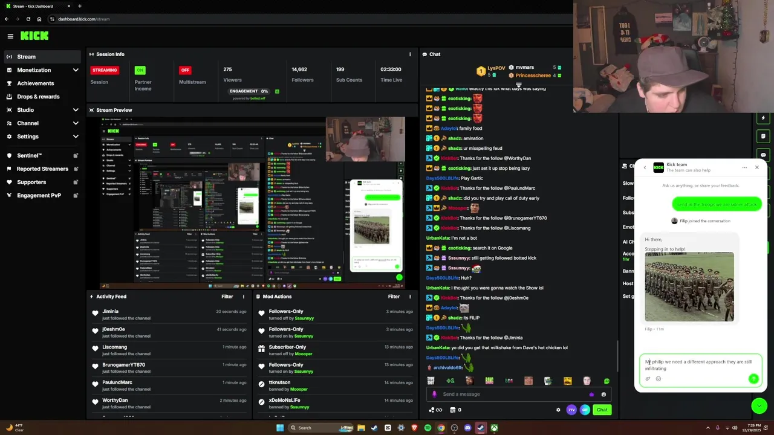Click the Stream Preview video
This screenshot has width=774, height=435.
[x=253, y=202]
